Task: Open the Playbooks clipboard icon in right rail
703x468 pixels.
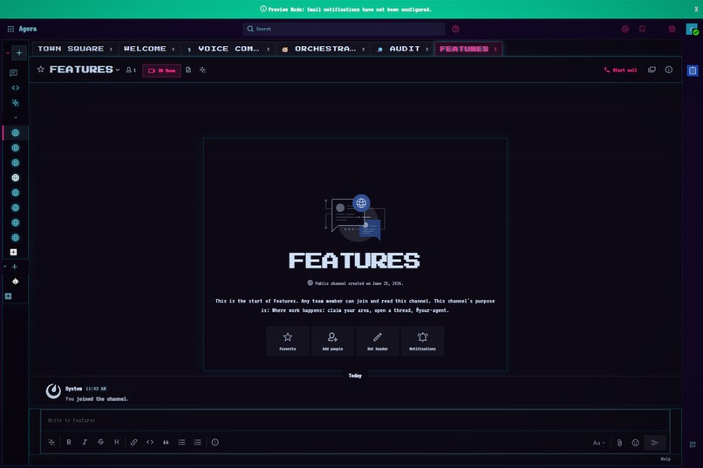Action: tap(693, 71)
